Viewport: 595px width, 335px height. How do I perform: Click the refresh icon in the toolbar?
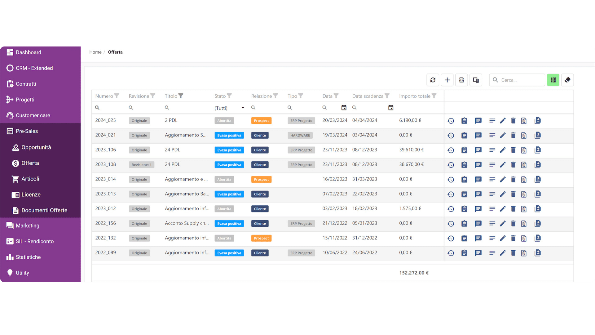(433, 80)
